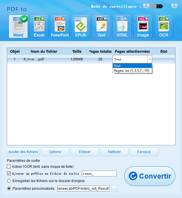Image resolution: width=182 pixels, height=198 pixels.
Task: Click the Objet column header
Action: [x=15, y=51]
